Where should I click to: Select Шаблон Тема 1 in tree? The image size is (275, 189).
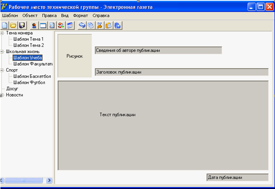click(x=28, y=39)
